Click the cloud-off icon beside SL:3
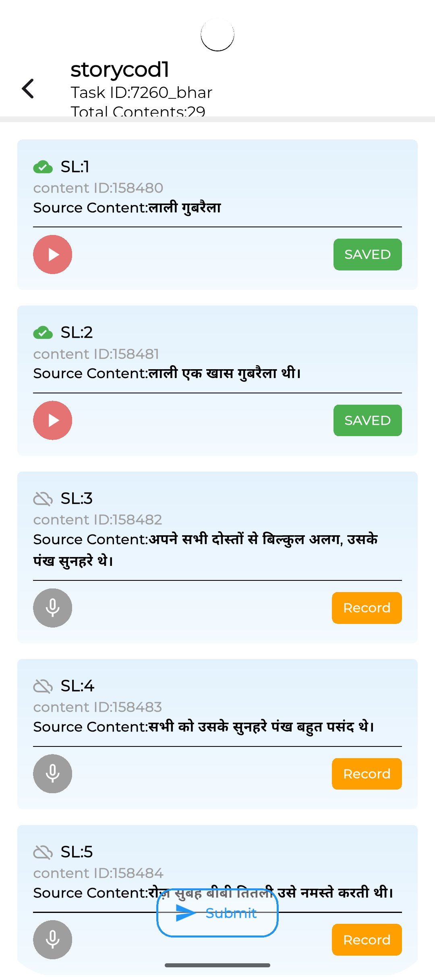The height and width of the screenshot is (977, 435). pos(43,499)
